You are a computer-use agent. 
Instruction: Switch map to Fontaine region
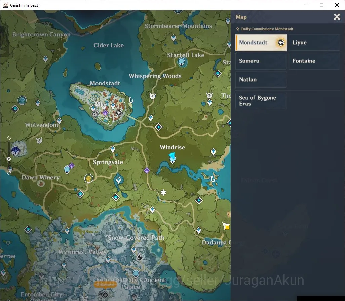314,61
